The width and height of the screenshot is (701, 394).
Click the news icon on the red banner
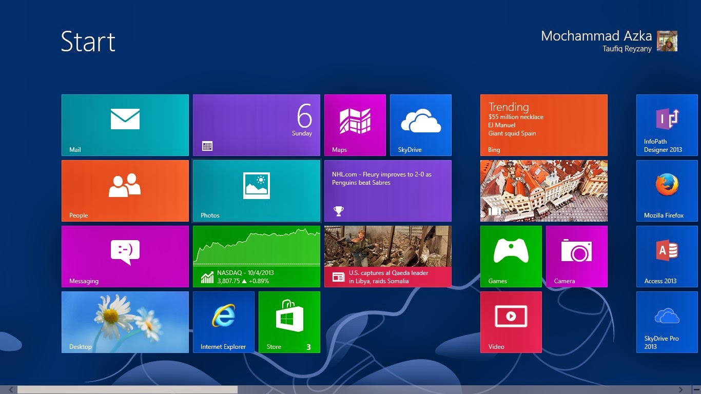[338, 277]
